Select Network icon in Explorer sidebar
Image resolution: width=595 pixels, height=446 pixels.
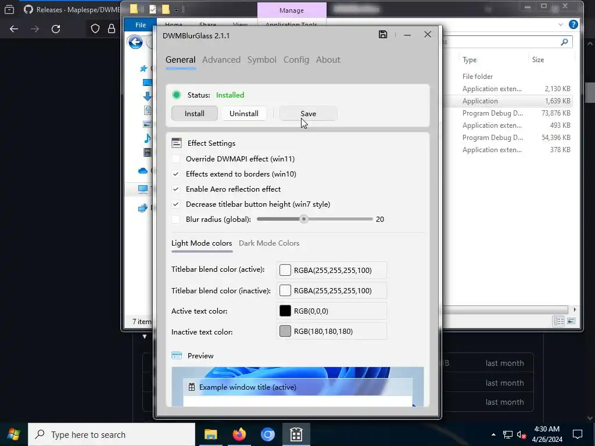coord(143,207)
